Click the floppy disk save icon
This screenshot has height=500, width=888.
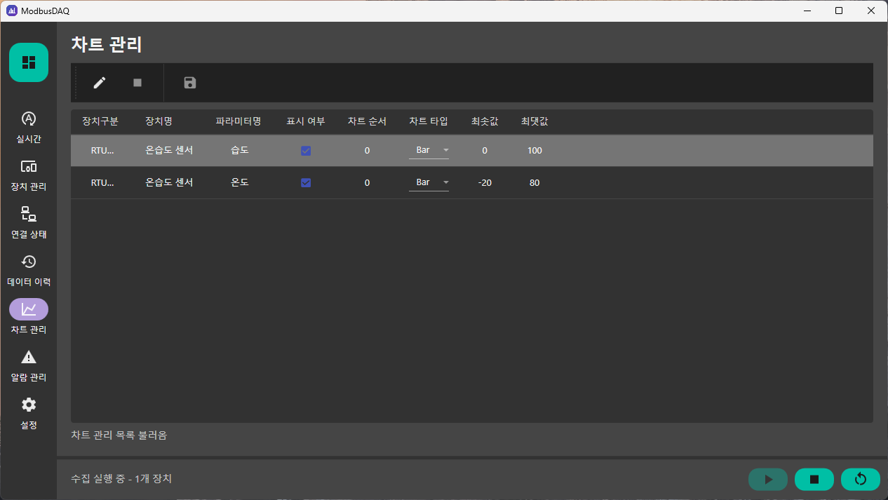coord(190,83)
